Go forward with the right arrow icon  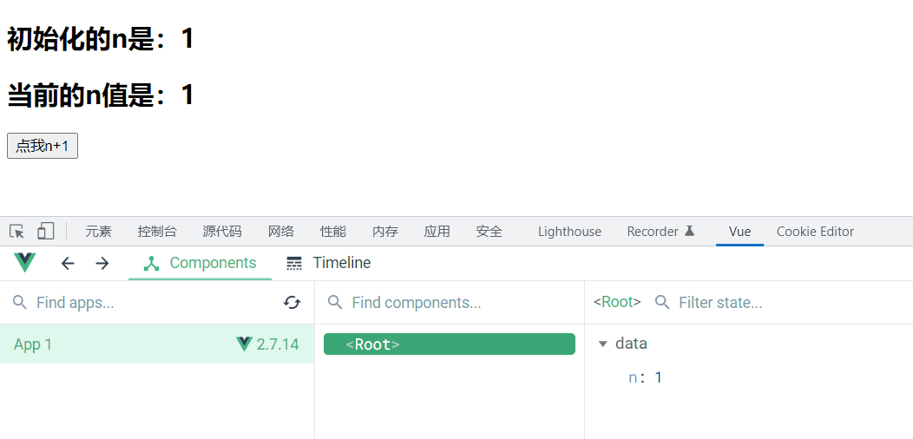point(102,263)
